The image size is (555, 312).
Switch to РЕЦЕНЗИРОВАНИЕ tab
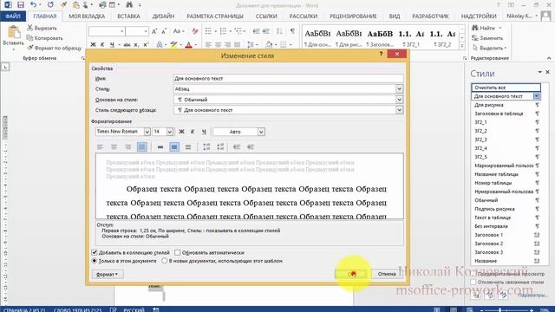(x=353, y=16)
